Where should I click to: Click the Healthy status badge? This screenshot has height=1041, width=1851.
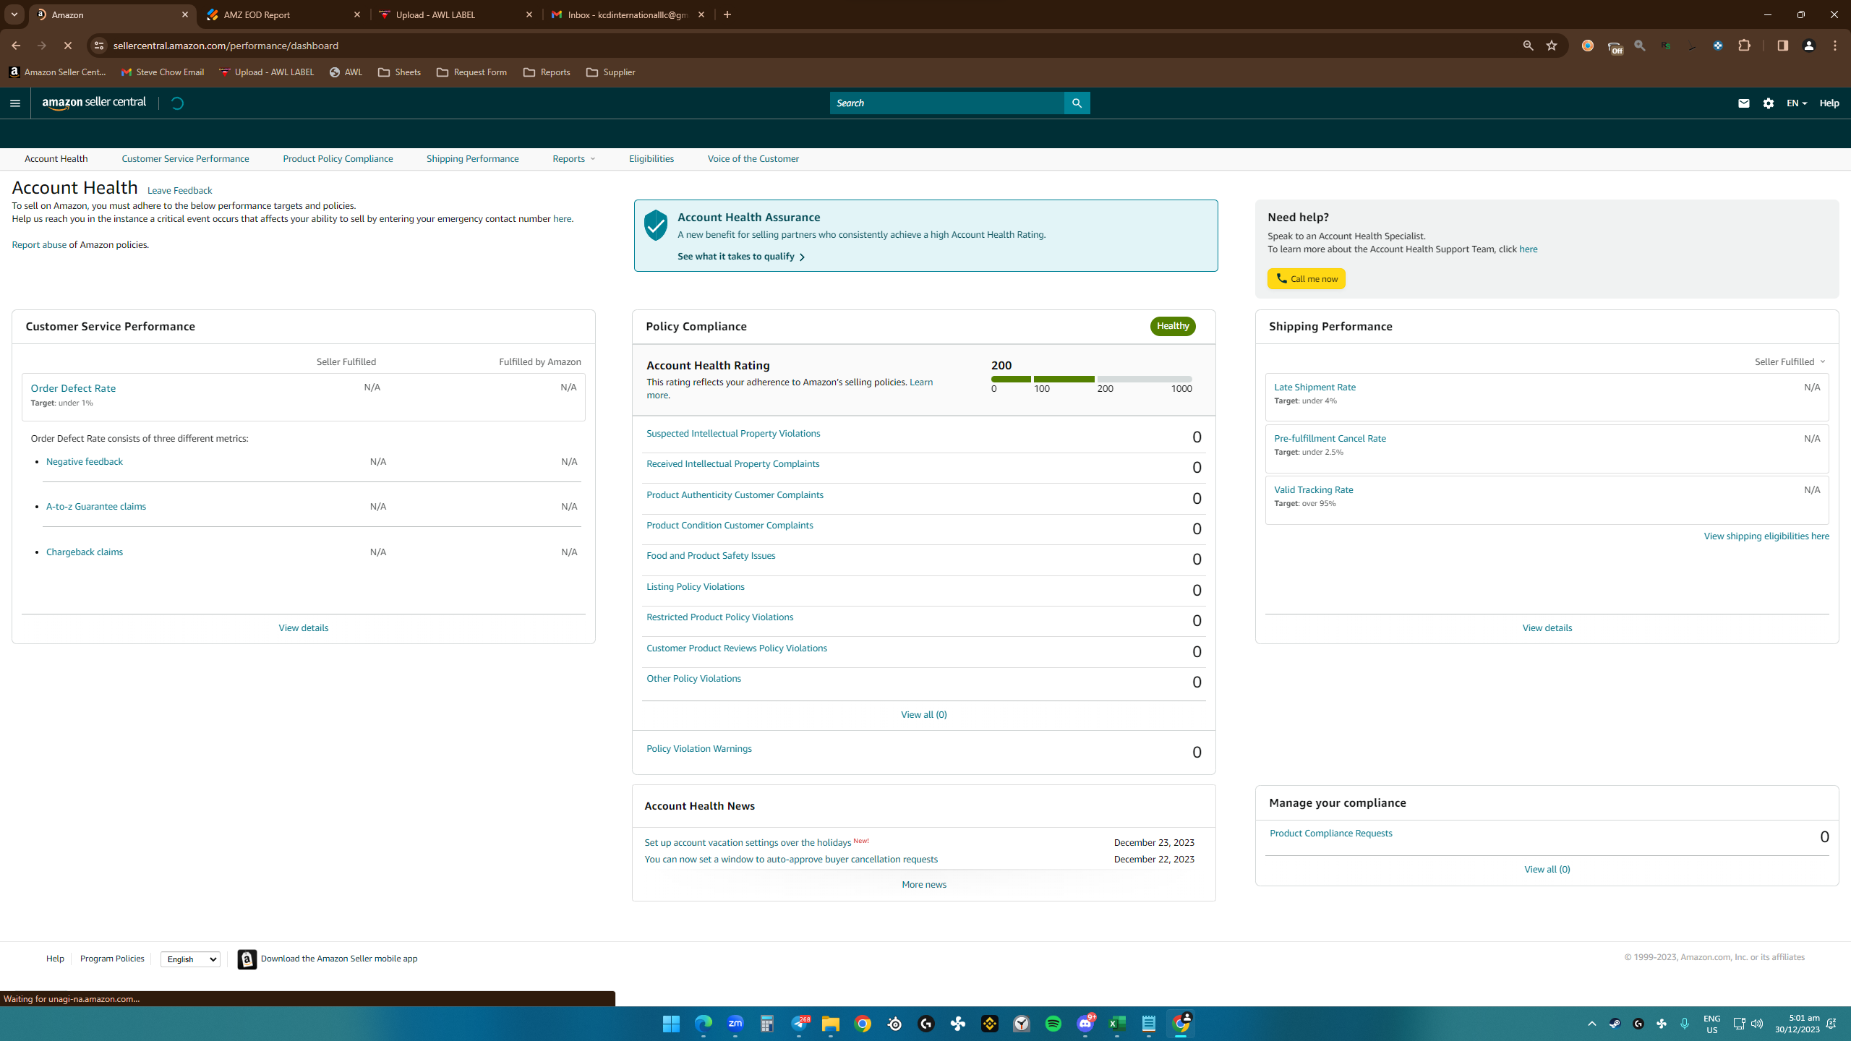tap(1173, 326)
